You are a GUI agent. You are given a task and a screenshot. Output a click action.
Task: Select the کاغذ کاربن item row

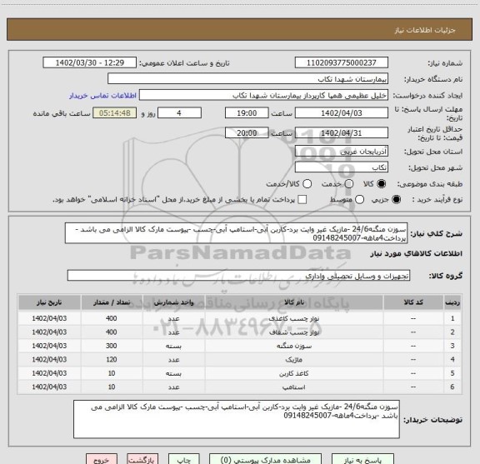[x=240, y=373]
